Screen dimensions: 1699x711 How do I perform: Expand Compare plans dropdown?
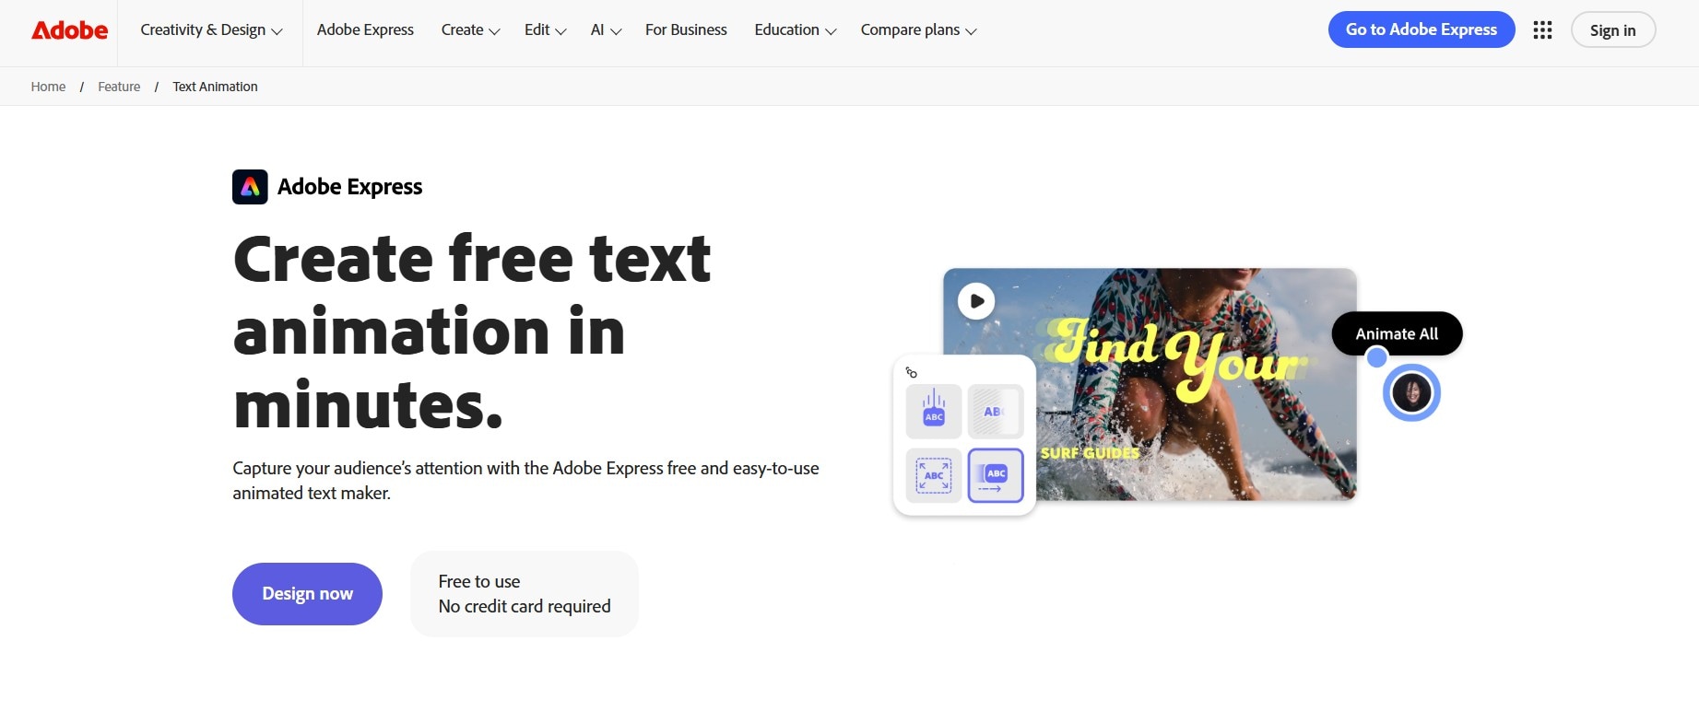(x=918, y=30)
